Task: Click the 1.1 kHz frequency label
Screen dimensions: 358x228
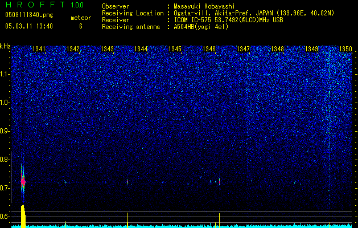Action: point(5,74)
